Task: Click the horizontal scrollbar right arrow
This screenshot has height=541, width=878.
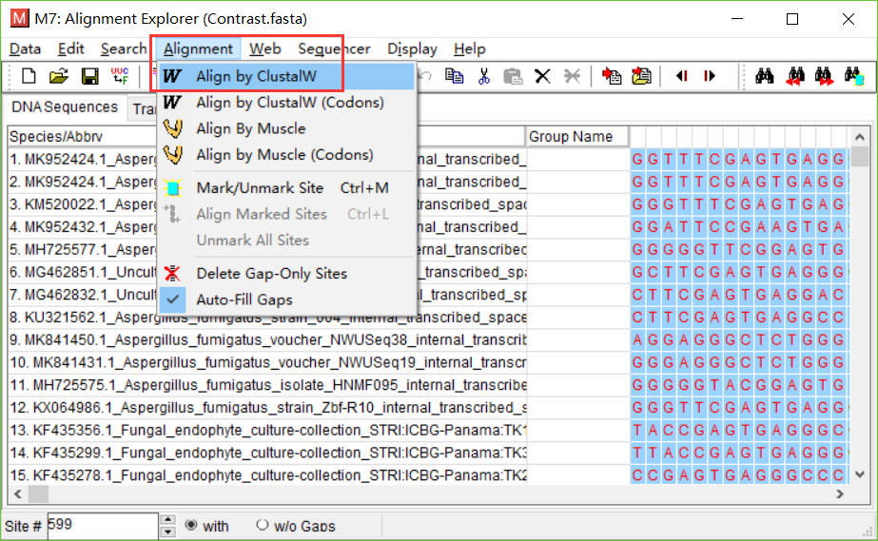Action: click(x=839, y=494)
